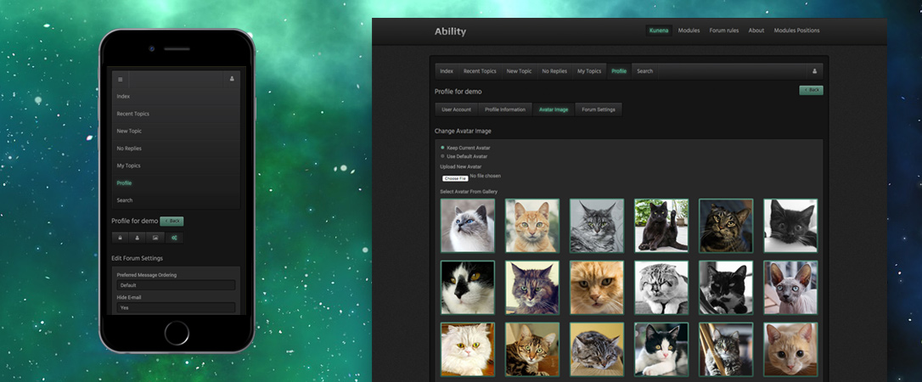This screenshot has width=922, height=382.
Task: Switch to the Profile Information tab
Action: (x=505, y=110)
